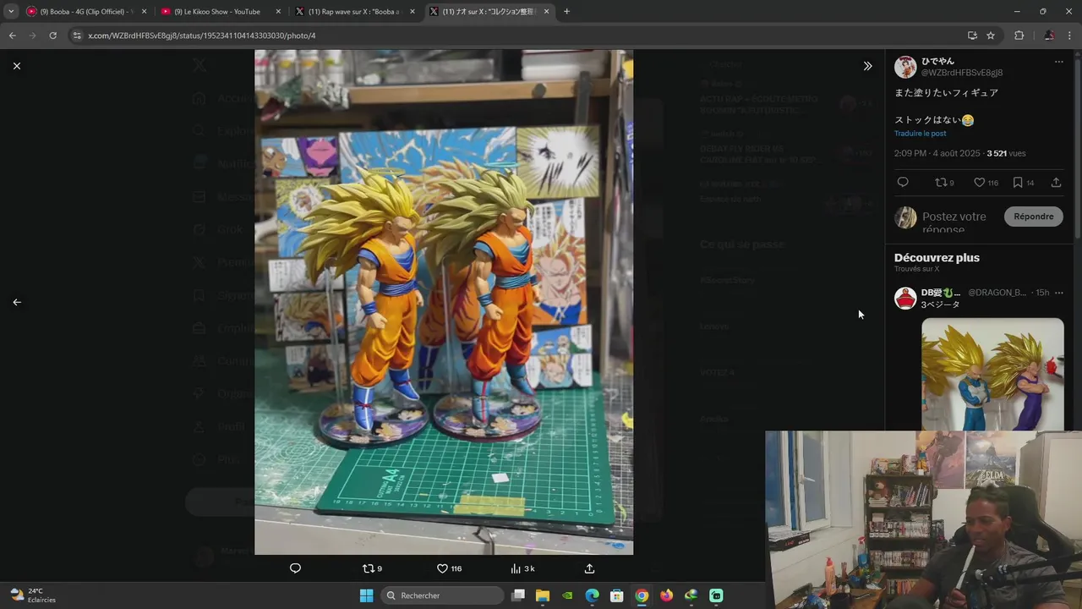Image resolution: width=1082 pixels, height=609 pixels.
Task: Repost using icon below the photo
Action: (372, 568)
